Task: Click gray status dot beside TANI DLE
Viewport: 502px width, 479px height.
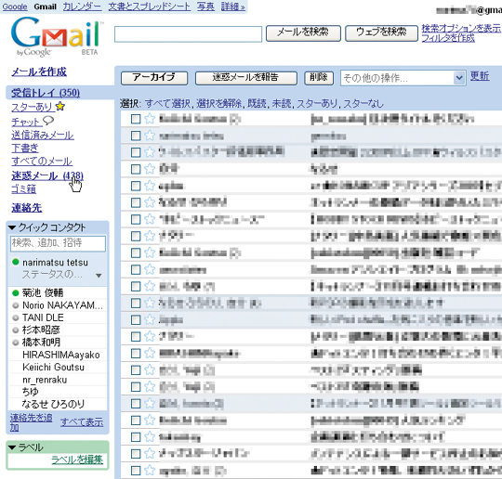Action: click(x=16, y=317)
